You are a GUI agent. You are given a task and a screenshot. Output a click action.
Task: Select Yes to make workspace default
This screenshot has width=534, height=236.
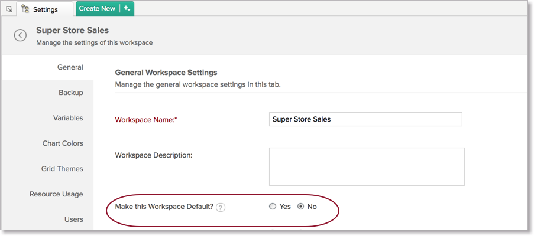tap(273, 206)
